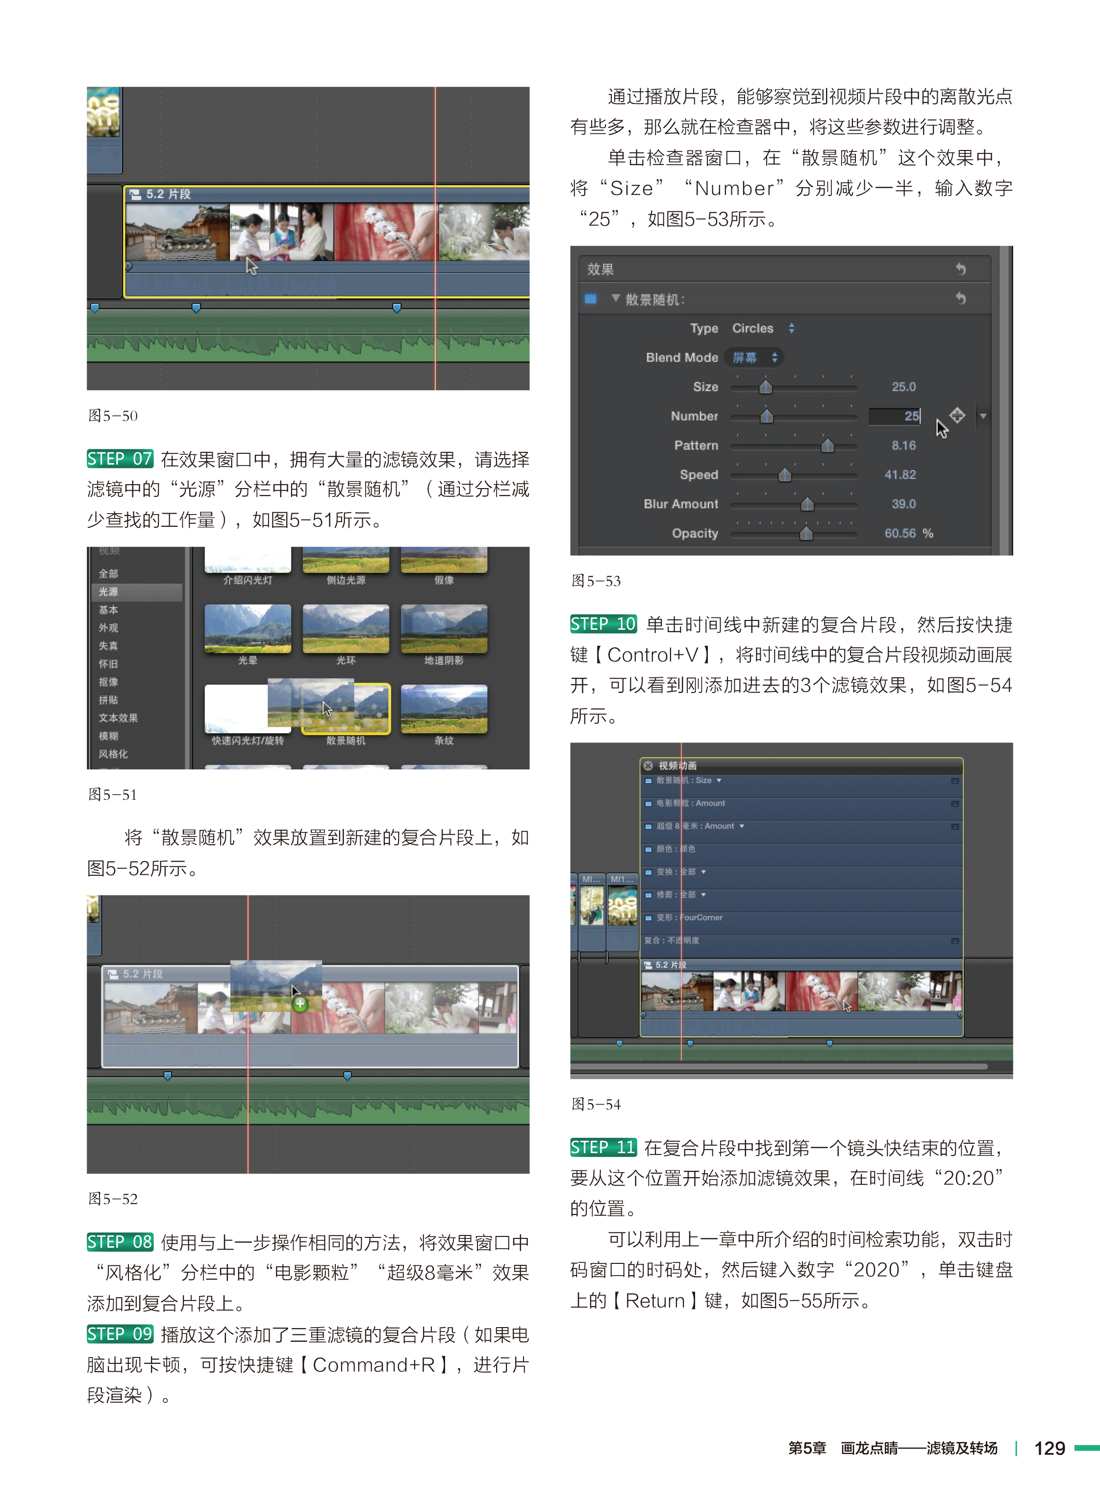Close the 视频动画 video animation panel

click(648, 765)
